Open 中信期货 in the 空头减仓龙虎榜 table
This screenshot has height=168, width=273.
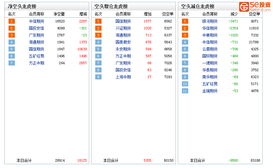click(x=210, y=42)
